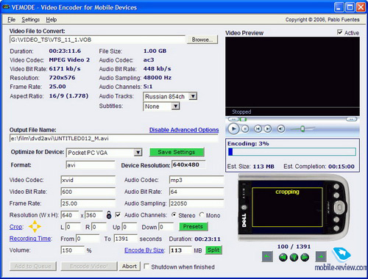This screenshot has width=368, height=279.
Task: Click the padlock aspect ratio icon
Action: click(x=109, y=214)
